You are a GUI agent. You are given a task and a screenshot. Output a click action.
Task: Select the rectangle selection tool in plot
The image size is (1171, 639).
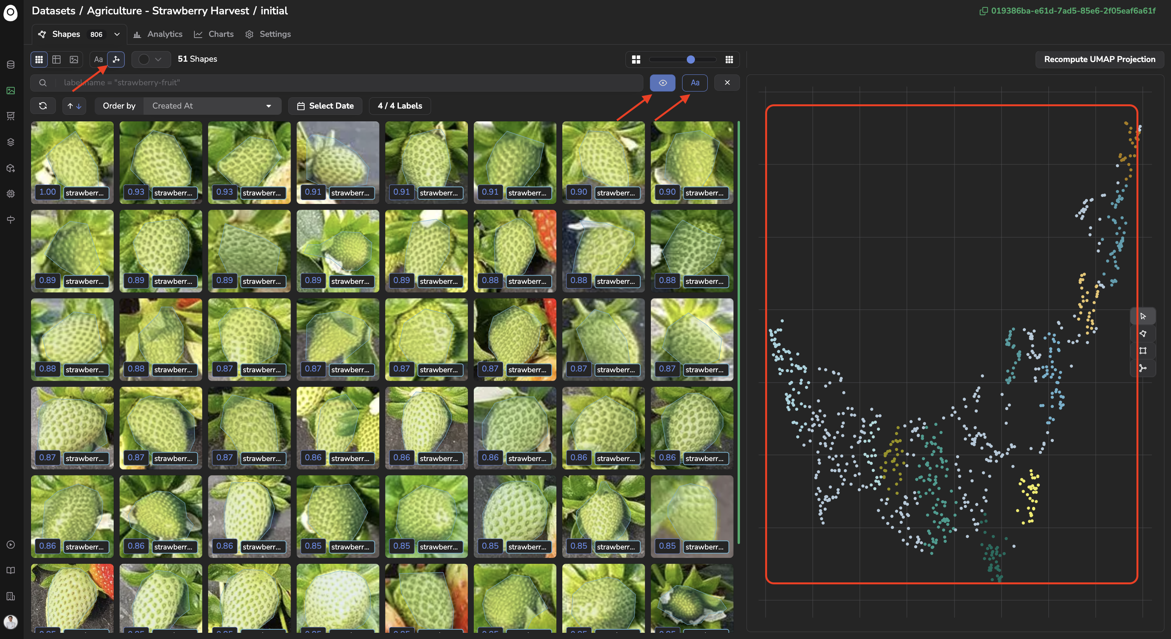[1143, 351]
